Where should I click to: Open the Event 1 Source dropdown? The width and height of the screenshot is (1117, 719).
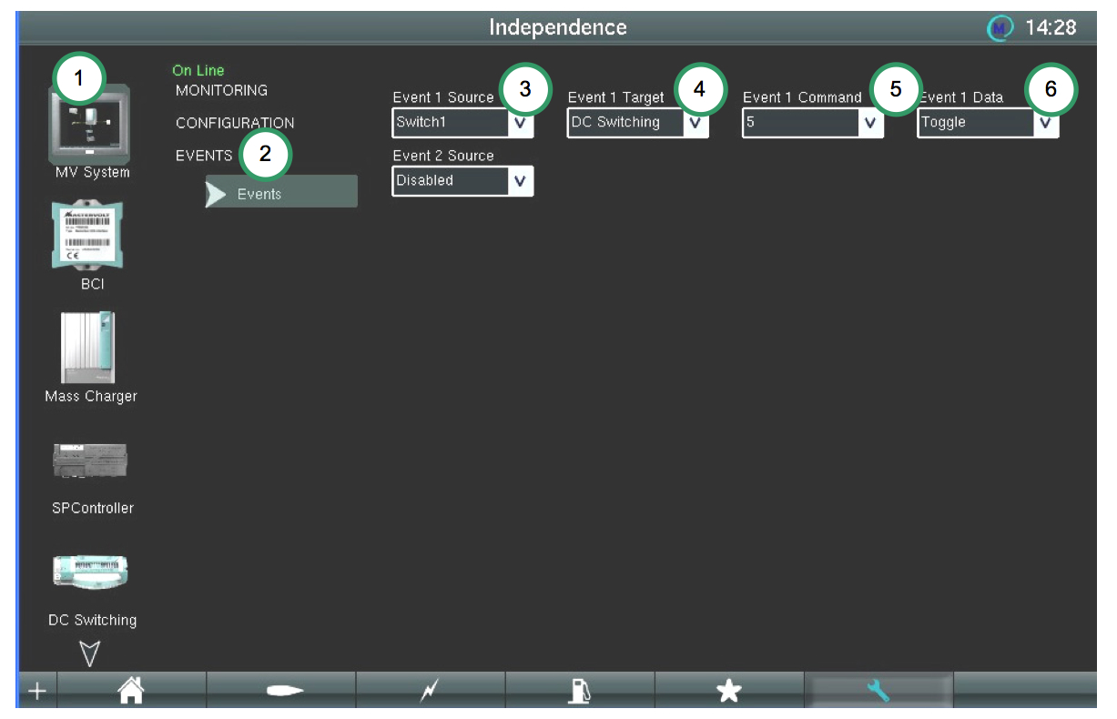[462, 122]
